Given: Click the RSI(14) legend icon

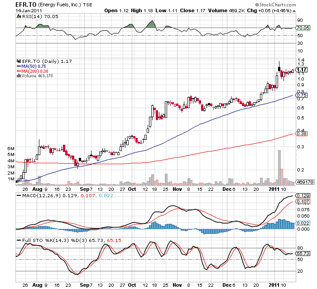Looking at the screenshot, I should tap(19, 16).
